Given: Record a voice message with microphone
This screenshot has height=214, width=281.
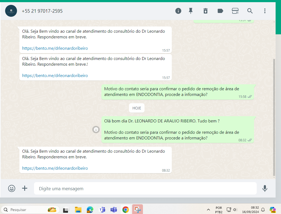Looking at the screenshot, I should click(x=265, y=188).
